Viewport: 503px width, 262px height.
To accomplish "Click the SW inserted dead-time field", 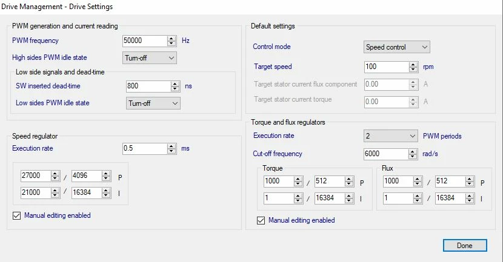I will (148, 86).
